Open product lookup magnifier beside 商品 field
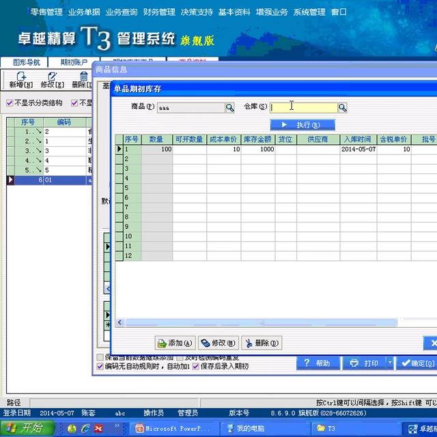This screenshot has height=437, width=437. pyautogui.click(x=230, y=108)
